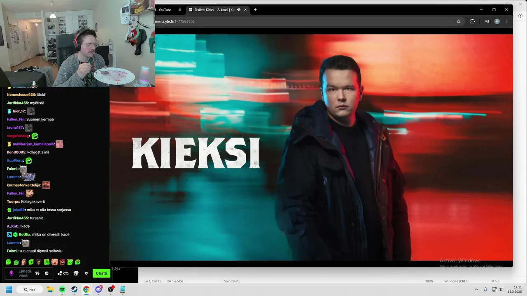
Task: Open File Explorer from the taskbar
Action: [50, 289]
